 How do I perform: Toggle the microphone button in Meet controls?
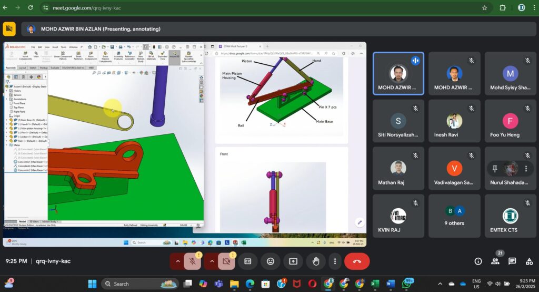point(193,261)
